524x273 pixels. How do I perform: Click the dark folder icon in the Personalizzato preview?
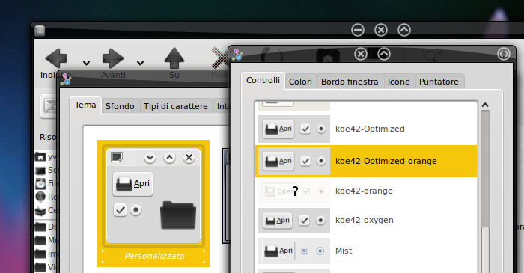(178, 215)
